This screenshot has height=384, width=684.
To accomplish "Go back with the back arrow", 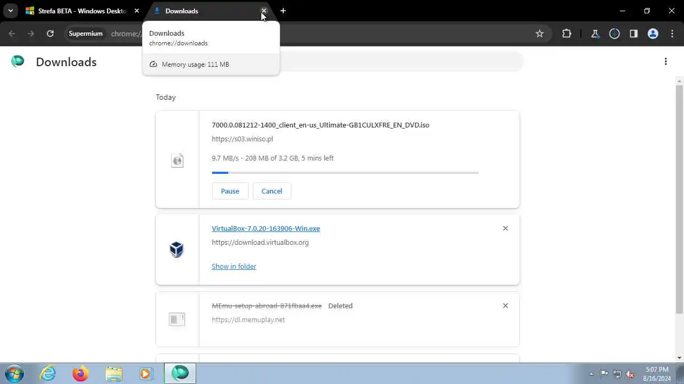I will click(12, 34).
